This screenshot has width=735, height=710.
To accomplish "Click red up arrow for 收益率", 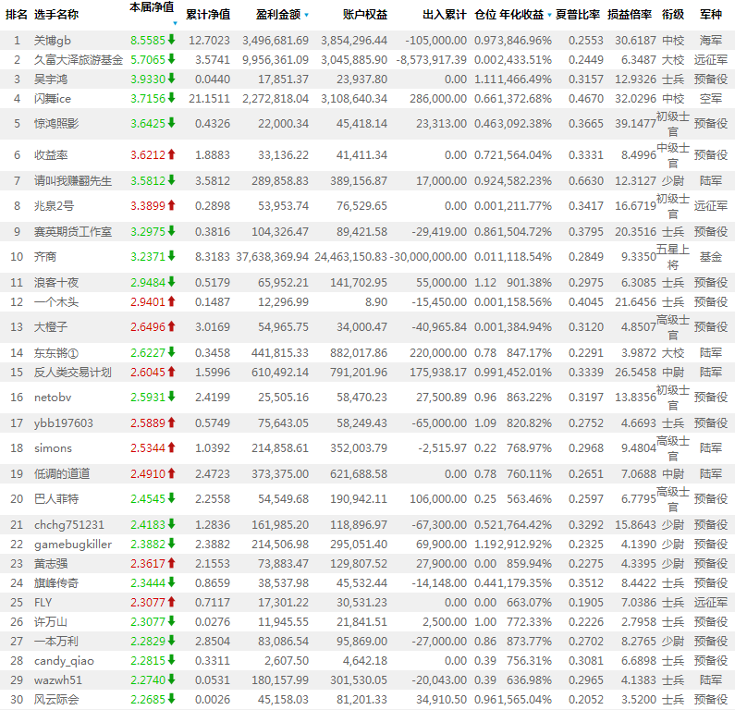I will (172, 154).
